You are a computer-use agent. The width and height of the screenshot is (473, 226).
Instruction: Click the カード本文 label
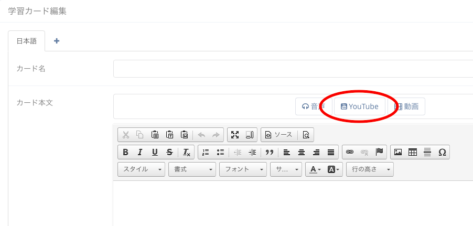(35, 103)
